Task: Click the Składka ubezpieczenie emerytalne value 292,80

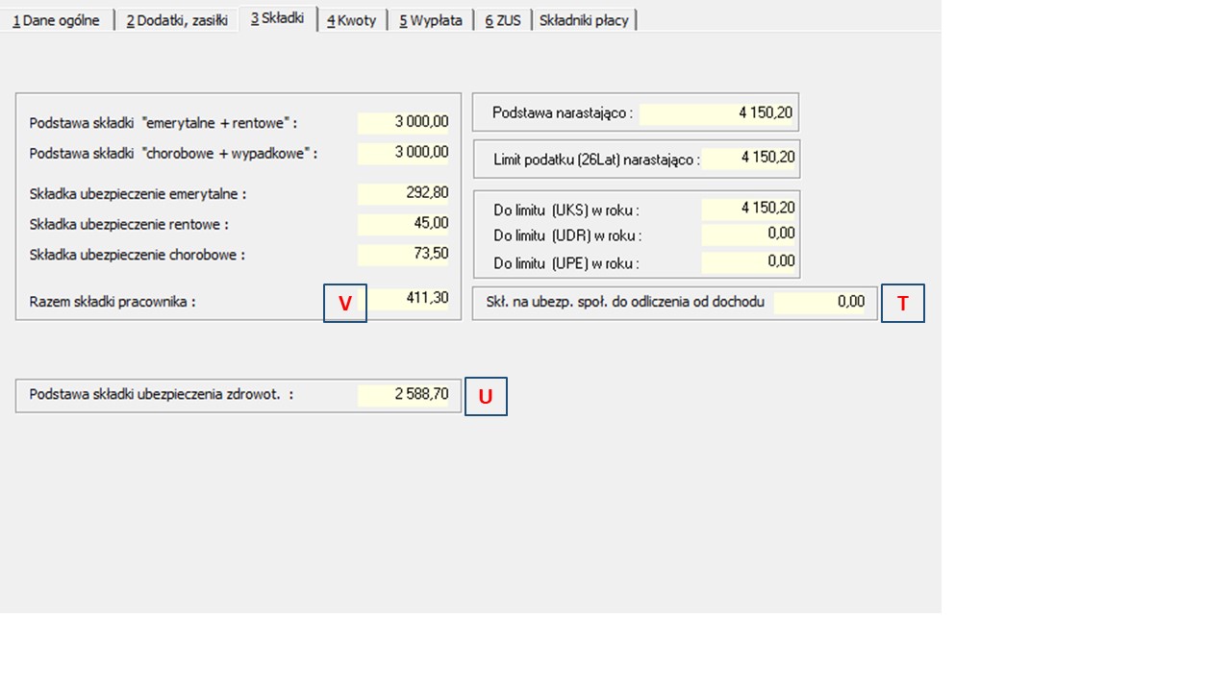Action: tap(404, 193)
